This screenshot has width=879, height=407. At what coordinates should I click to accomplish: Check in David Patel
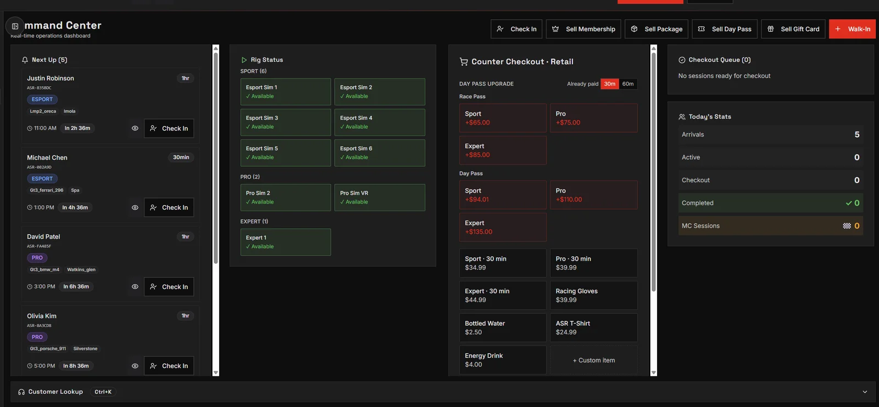click(169, 287)
